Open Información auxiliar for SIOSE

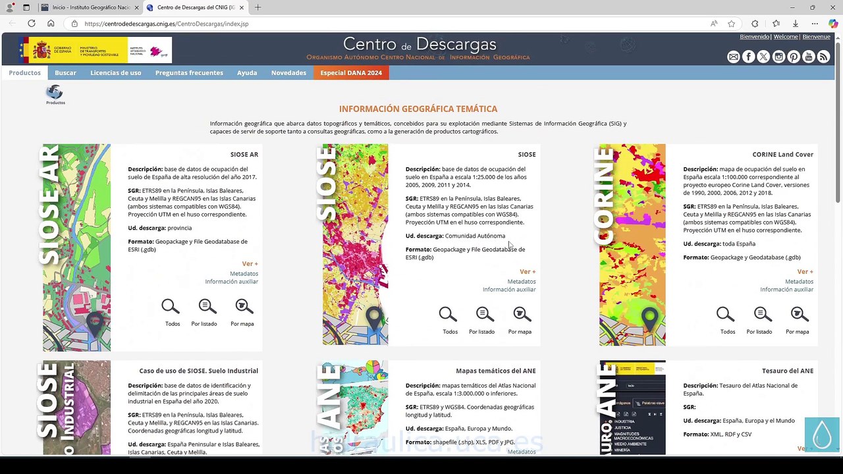509,290
